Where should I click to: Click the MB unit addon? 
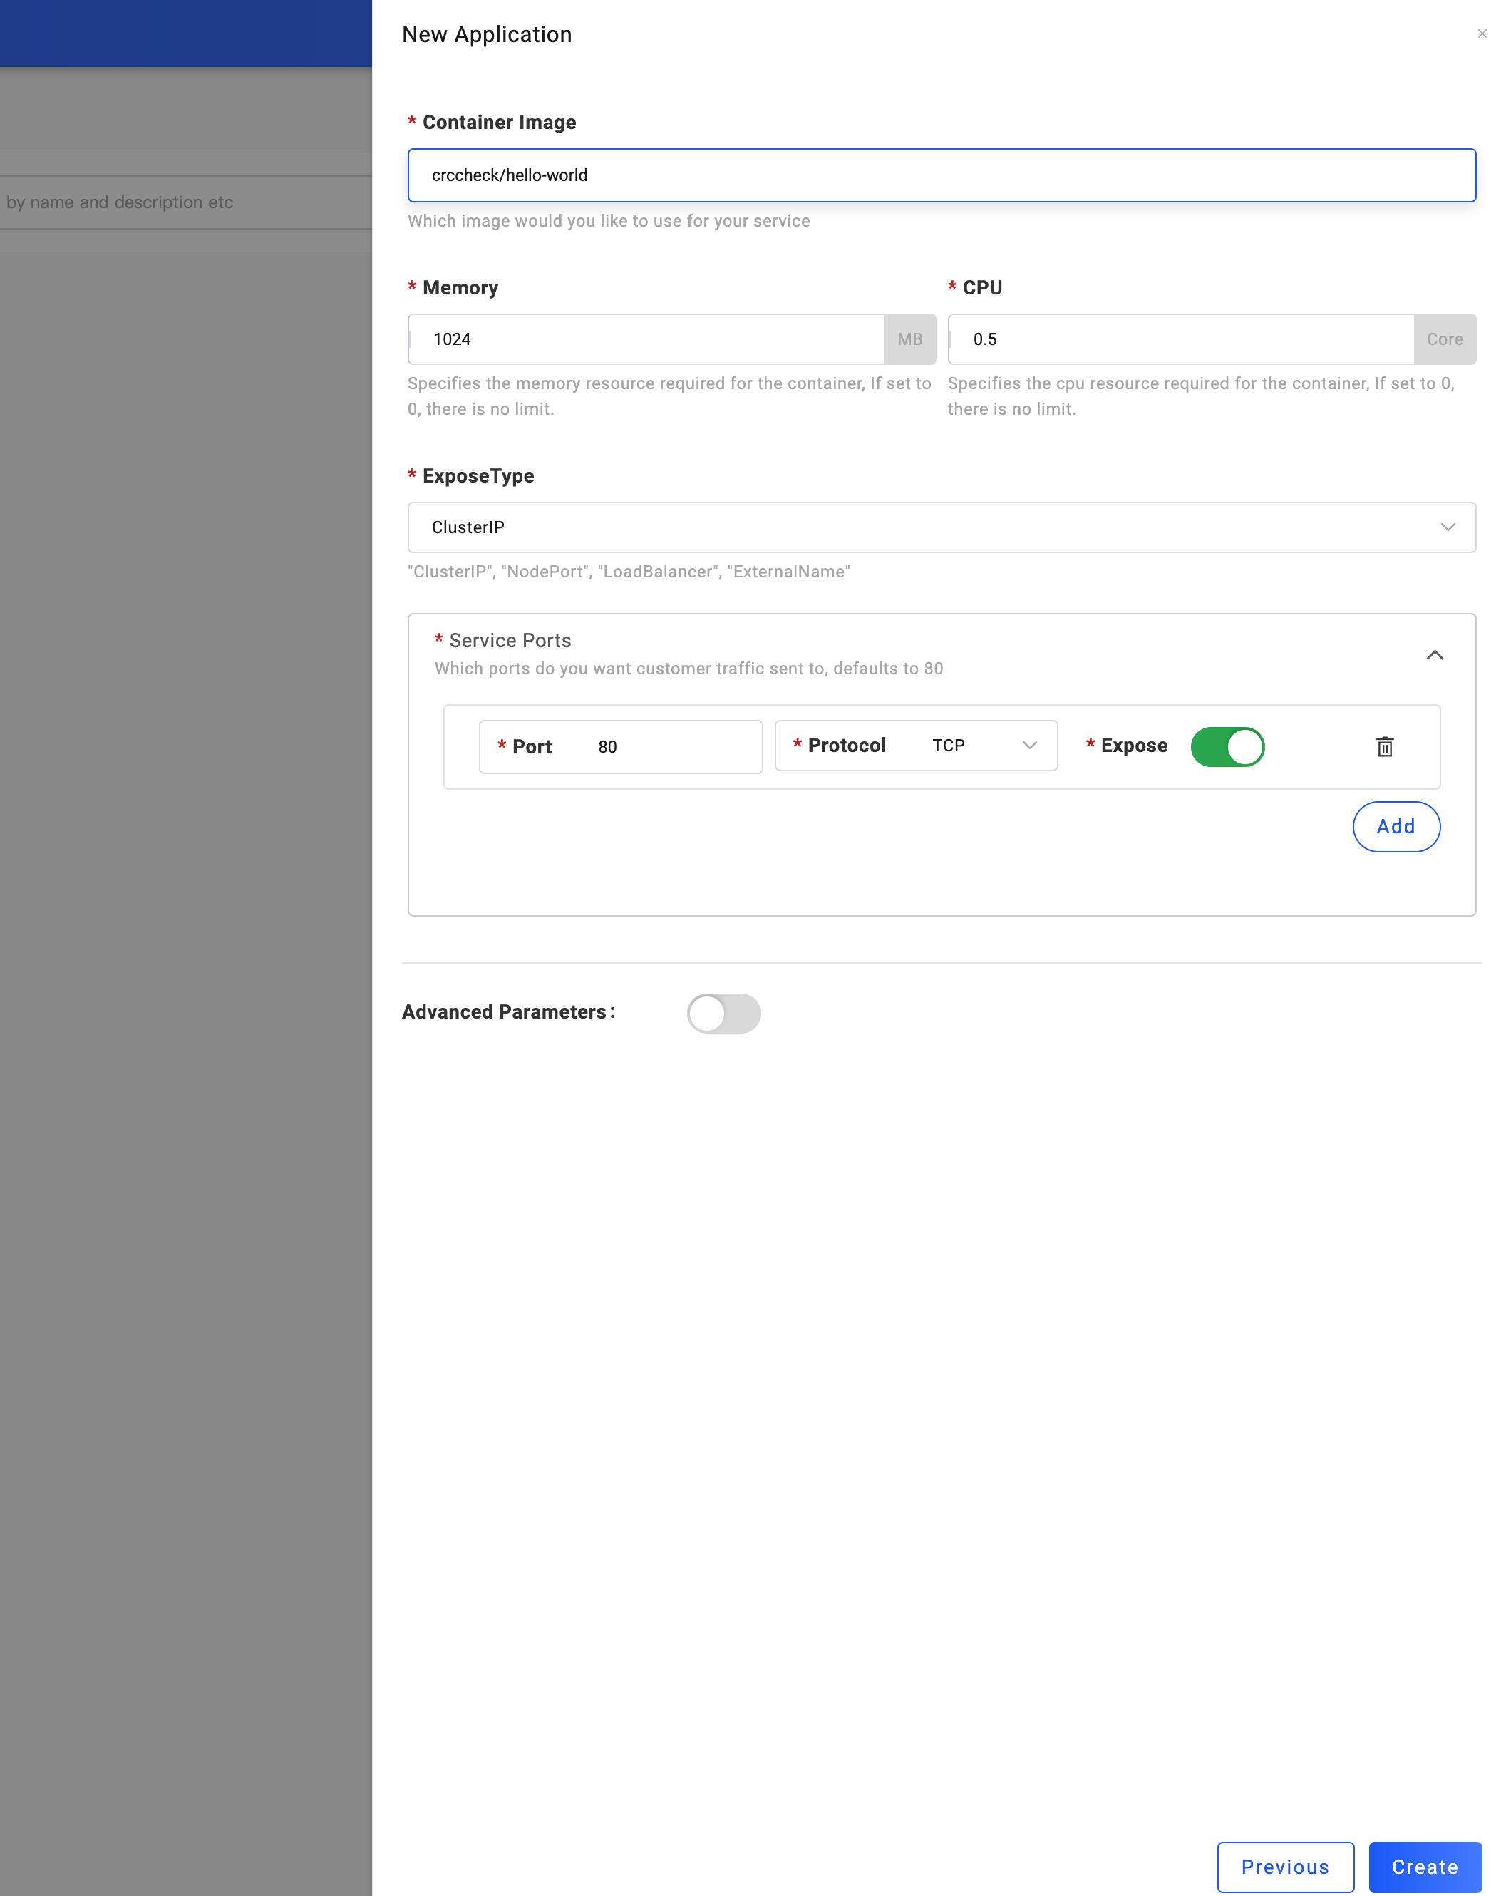click(x=909, y=339)
